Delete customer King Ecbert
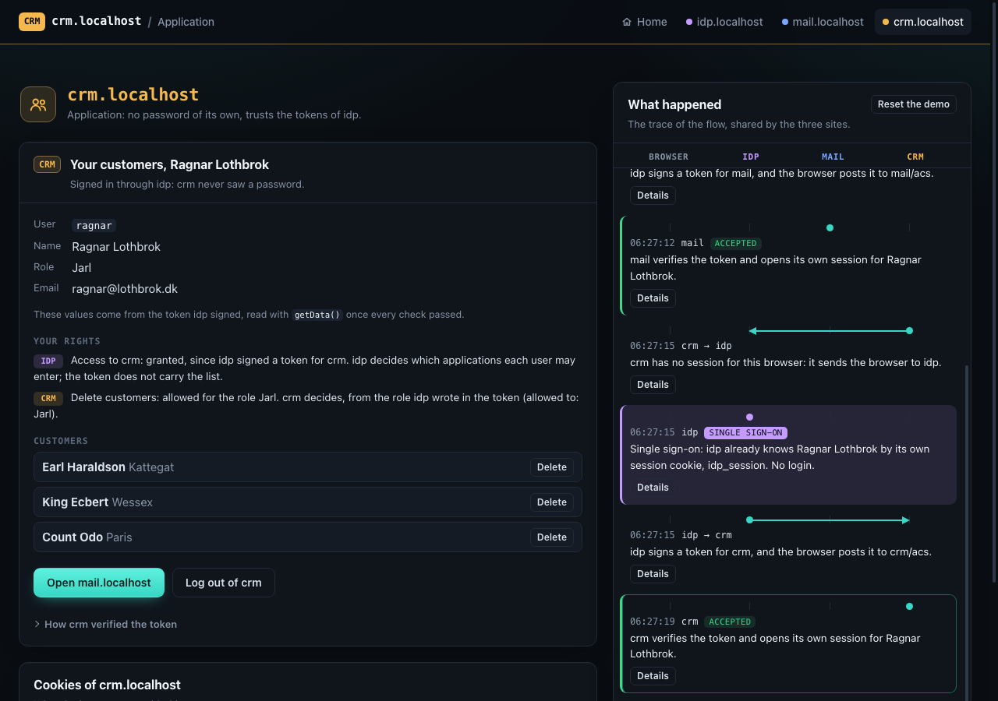This screenshot has width=998, height=701. click(x=552, y=502)
